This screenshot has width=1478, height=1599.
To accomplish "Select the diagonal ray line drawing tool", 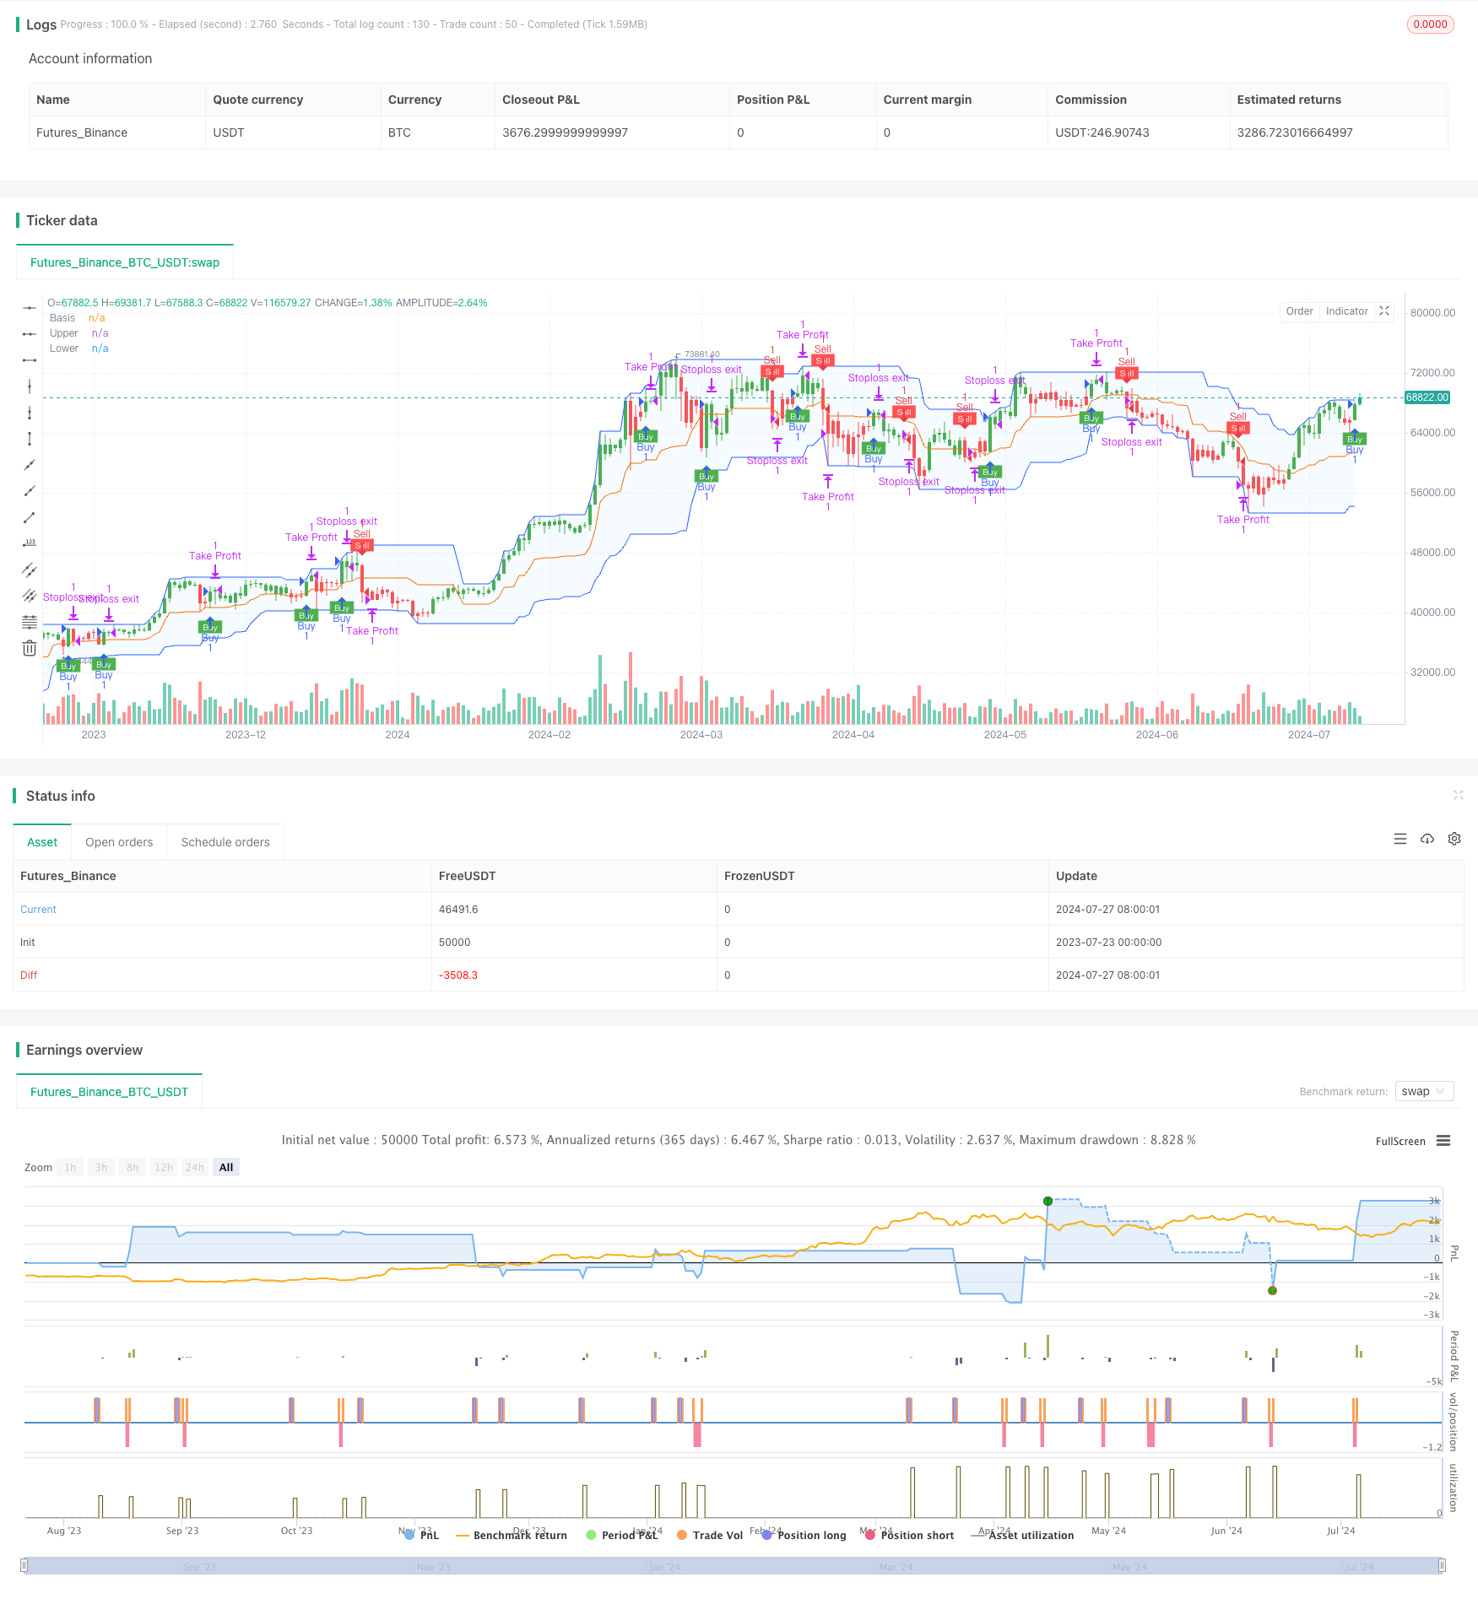I will tap(30, 491).
